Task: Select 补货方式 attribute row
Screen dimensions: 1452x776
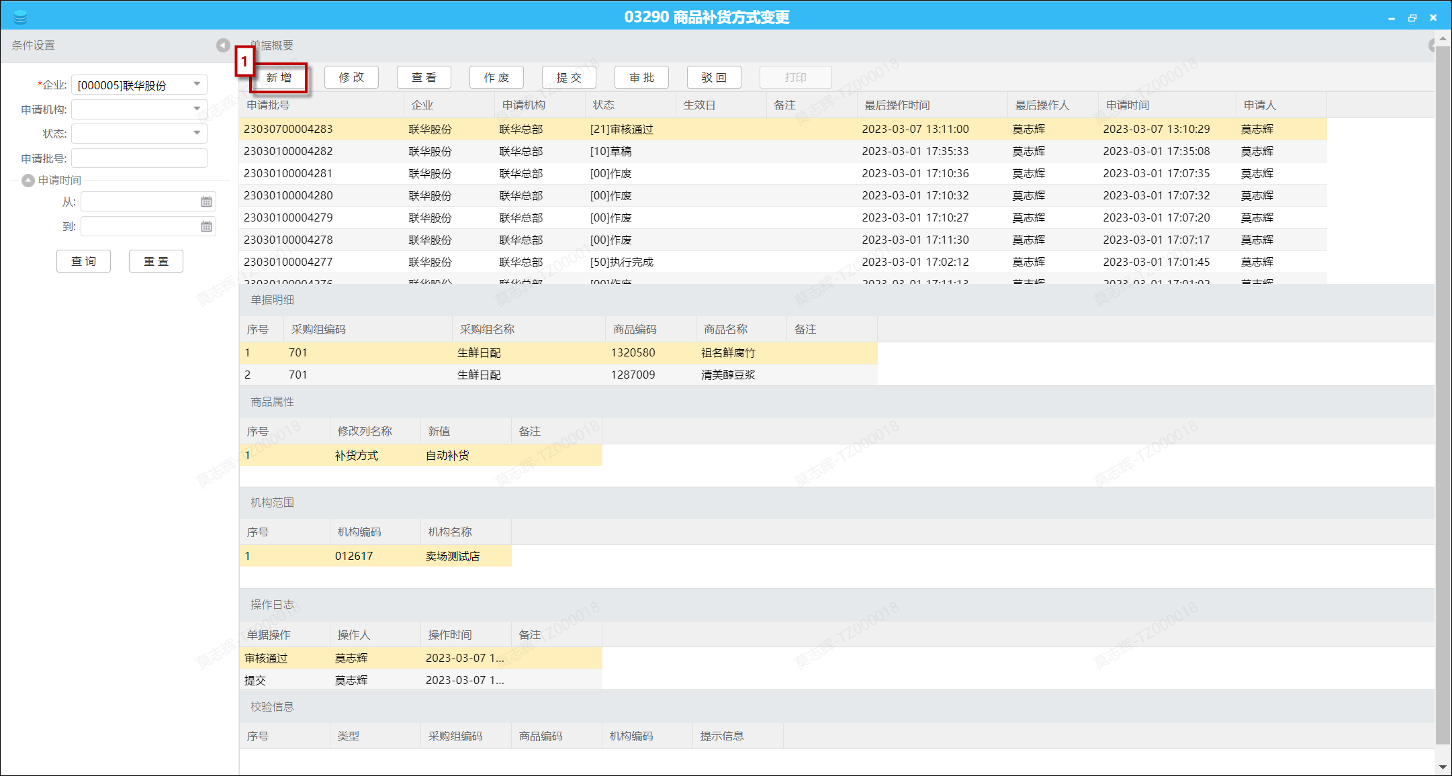Action: (420, 455)
